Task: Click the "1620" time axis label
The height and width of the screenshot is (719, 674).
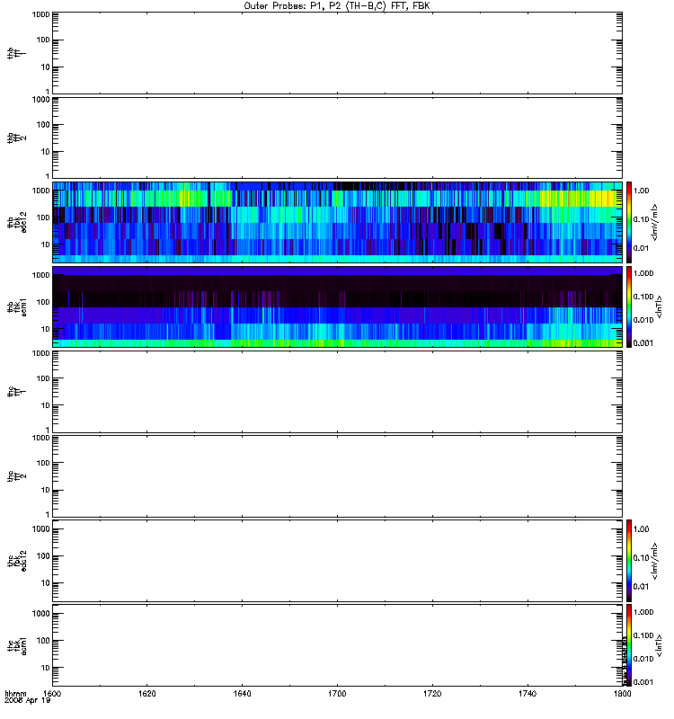Action: click(147, 693)
